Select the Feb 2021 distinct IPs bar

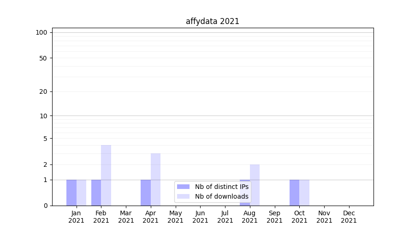pyautogui.click(x=96, y=193)
